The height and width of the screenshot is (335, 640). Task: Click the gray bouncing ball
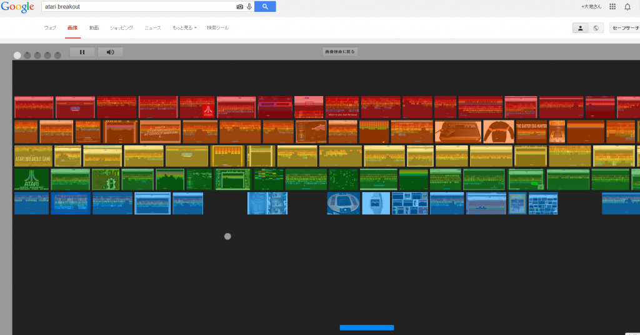pyautogui.click(x=227, y=236)
